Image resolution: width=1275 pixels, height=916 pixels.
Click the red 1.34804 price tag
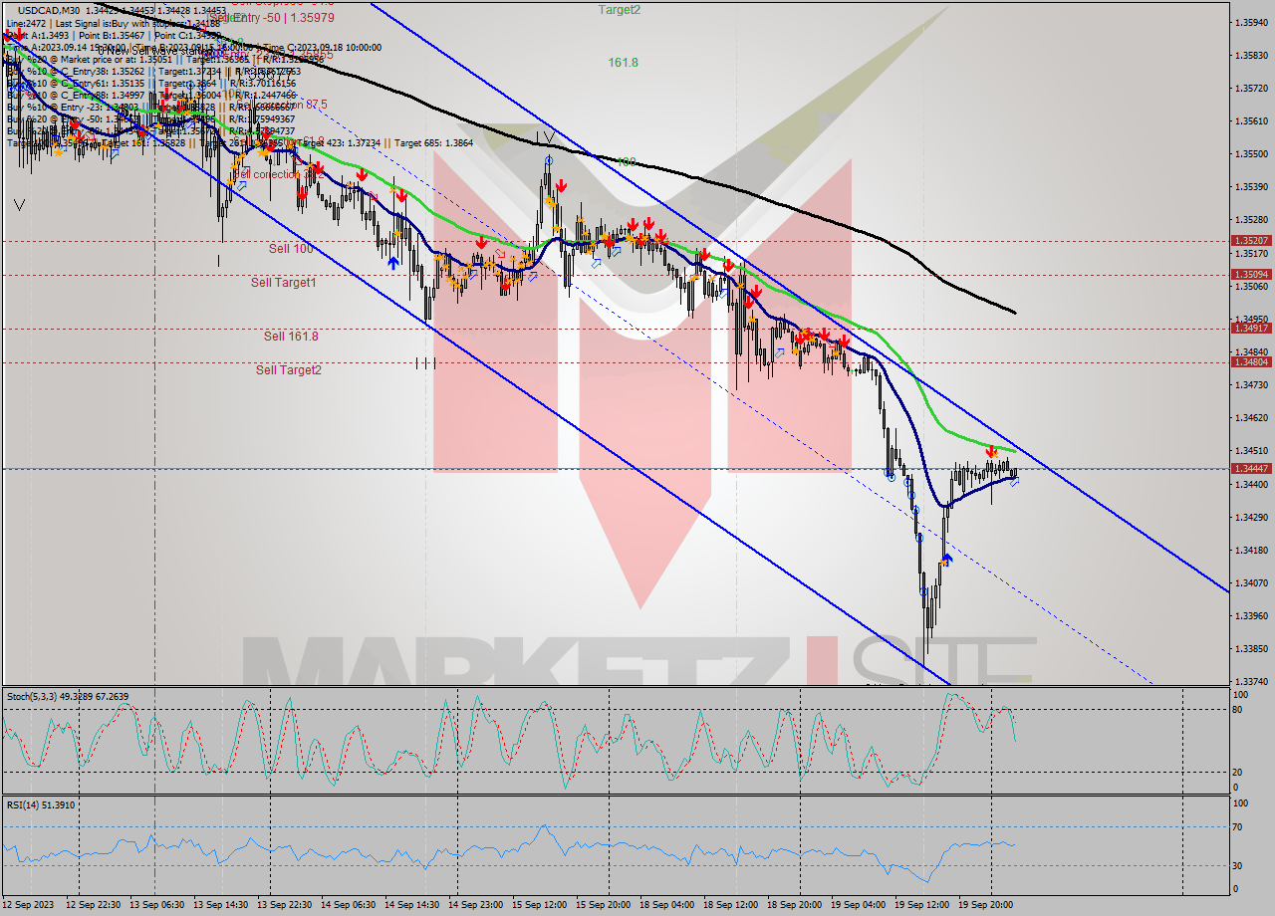(1251, 361)
